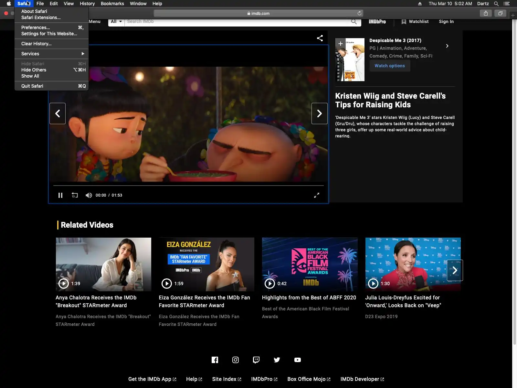Viewport: 517px width, 388px height.
Task: Open the View menu
Action: pyautogui.click(x=69, y=4)
